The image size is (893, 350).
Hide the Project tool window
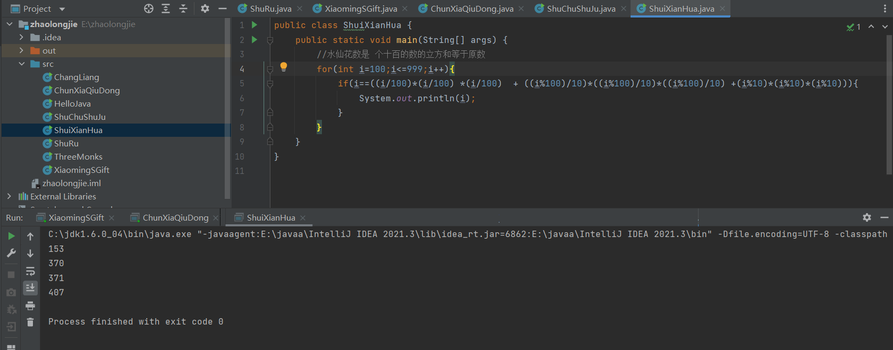point(223,8)
